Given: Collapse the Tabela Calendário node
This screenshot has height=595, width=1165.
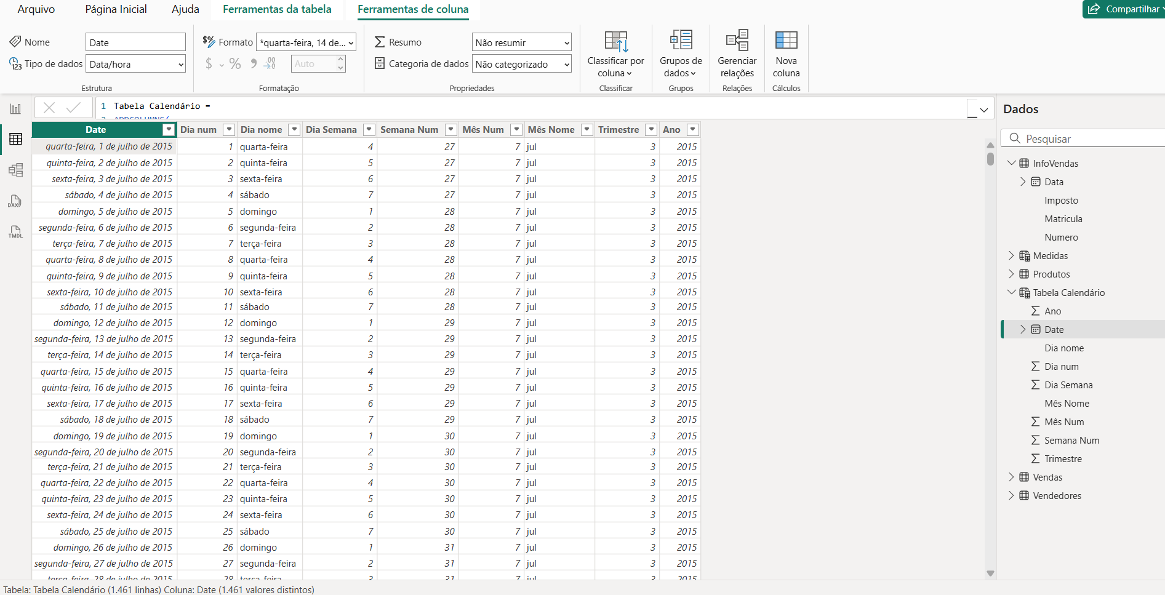Looking at the screenshot, I should click(x=1011, y=292).
